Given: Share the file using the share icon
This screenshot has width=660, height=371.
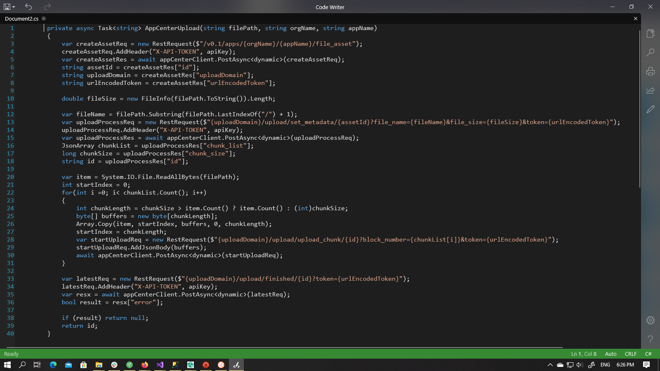Looking at the screenshot, I should [651, 90].
